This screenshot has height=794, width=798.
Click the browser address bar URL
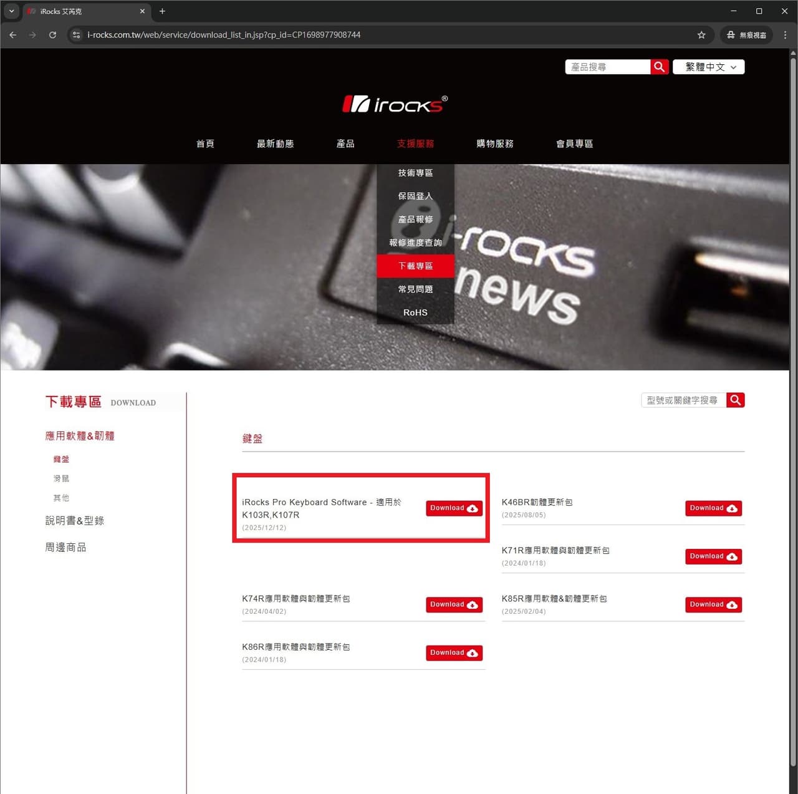224,35
